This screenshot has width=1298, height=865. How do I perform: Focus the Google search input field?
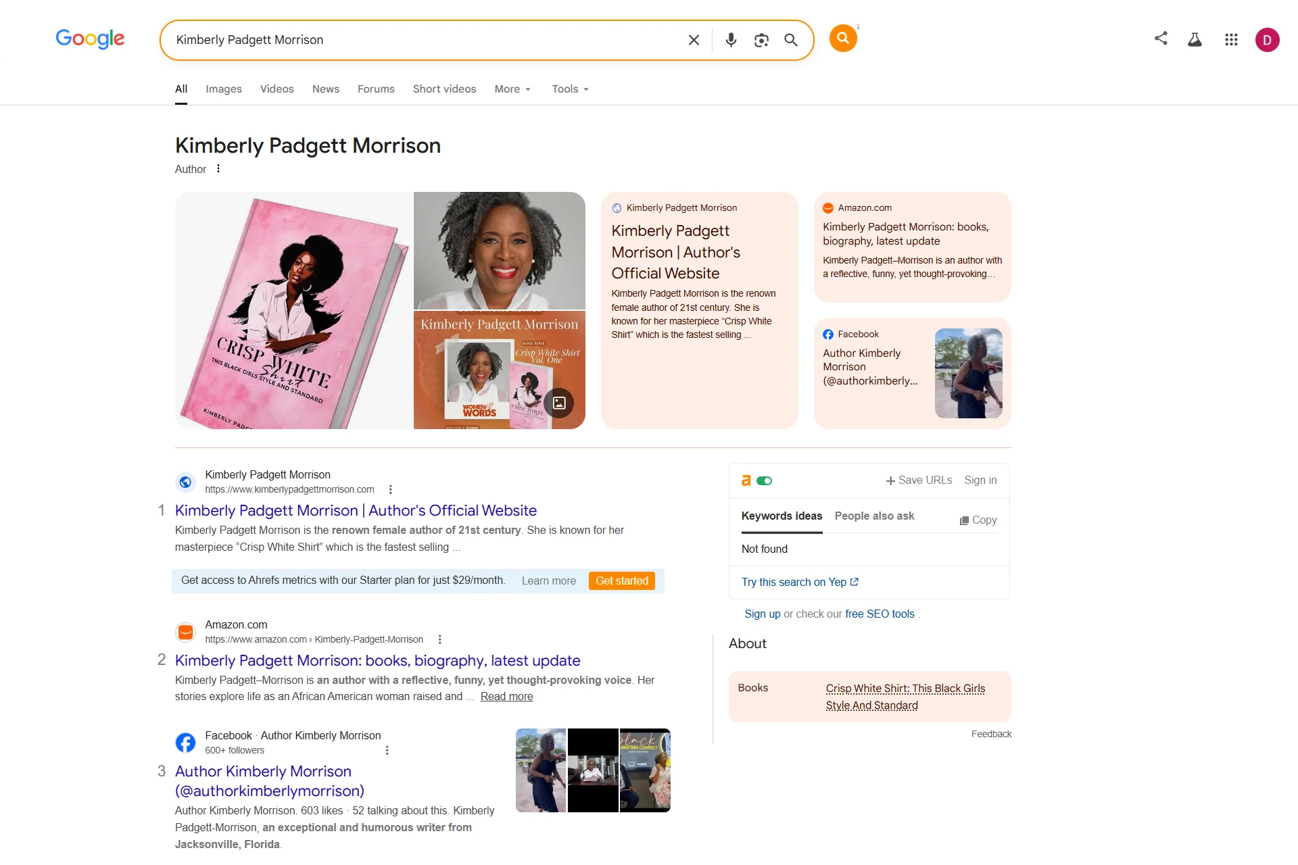click(426, 40)
